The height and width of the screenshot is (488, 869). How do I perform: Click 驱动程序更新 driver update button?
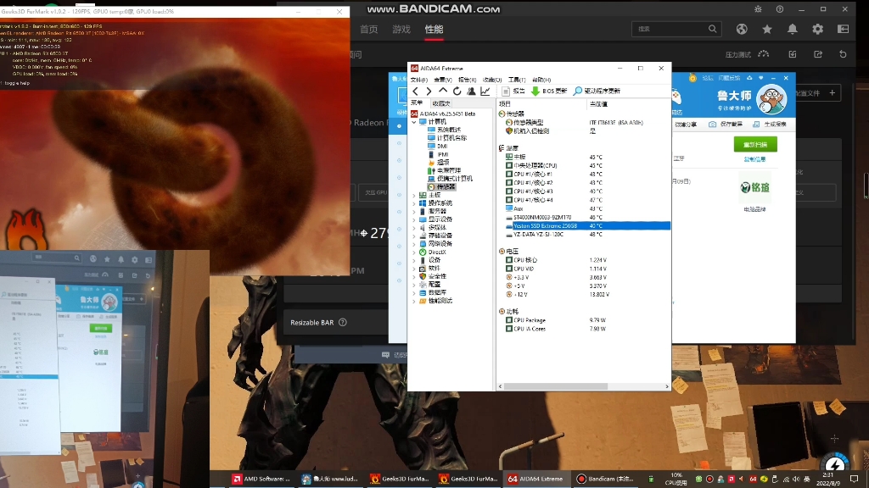click(x=597, y=91)
